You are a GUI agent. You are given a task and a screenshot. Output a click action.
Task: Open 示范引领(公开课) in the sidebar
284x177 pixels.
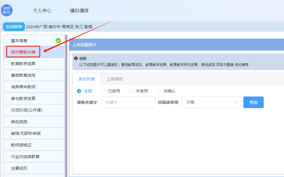pos(34,110)
